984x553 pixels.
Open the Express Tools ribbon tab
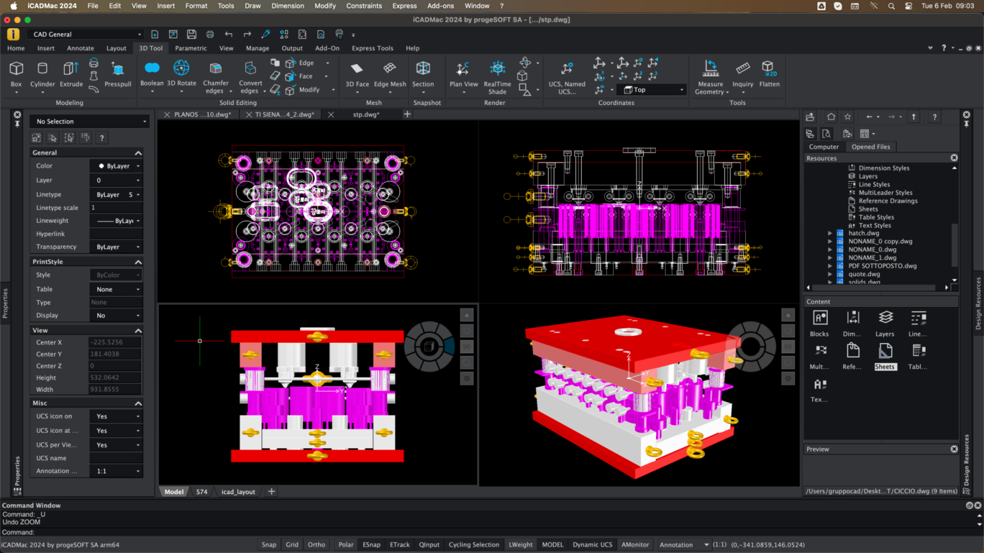[372, 48]
